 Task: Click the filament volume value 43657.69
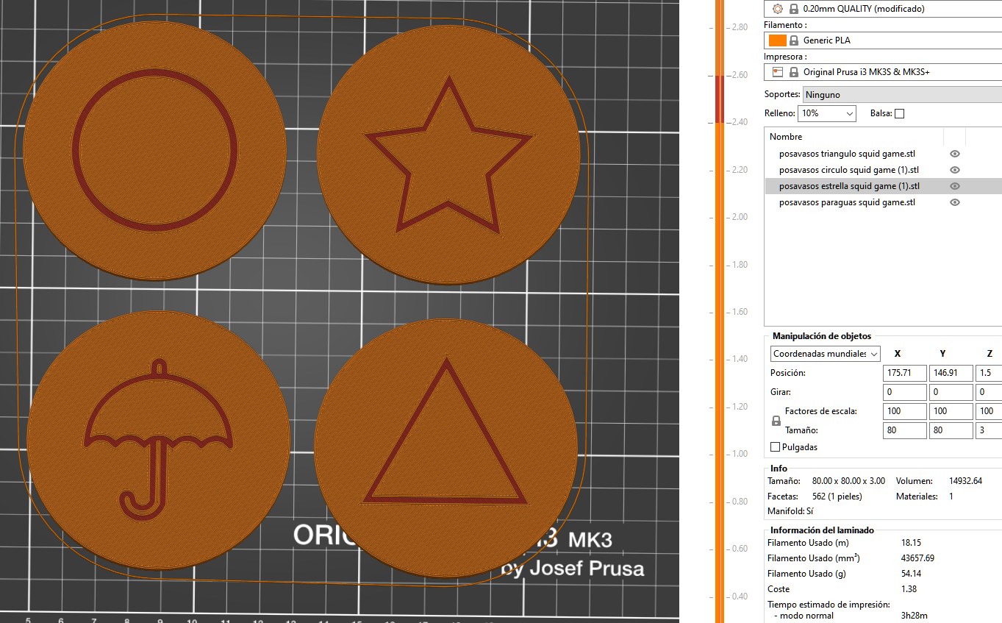(917, 558)
